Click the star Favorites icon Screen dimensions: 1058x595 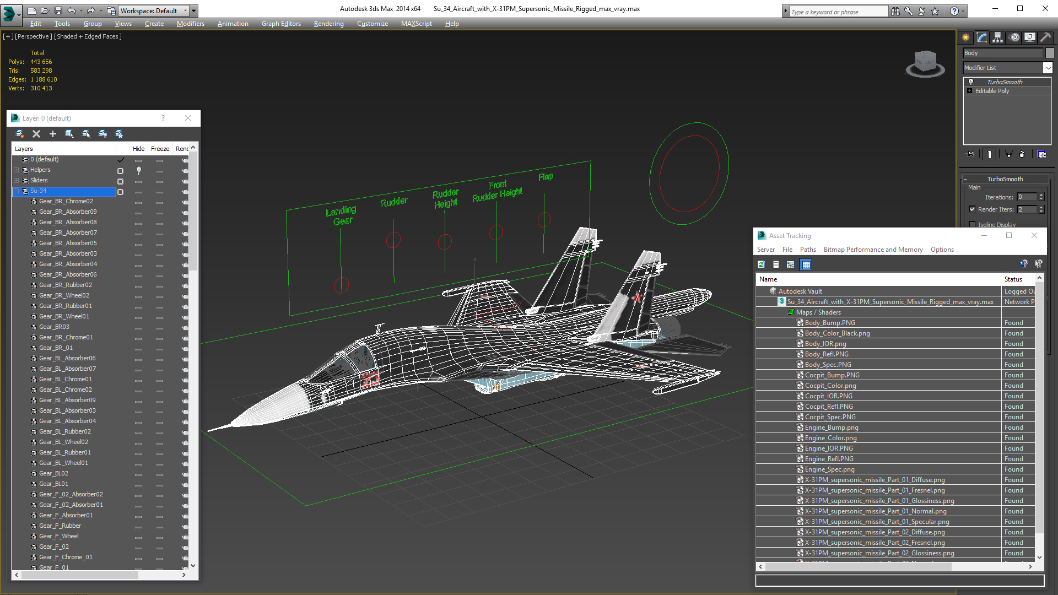pyautogui.click(x=935, y=11)
